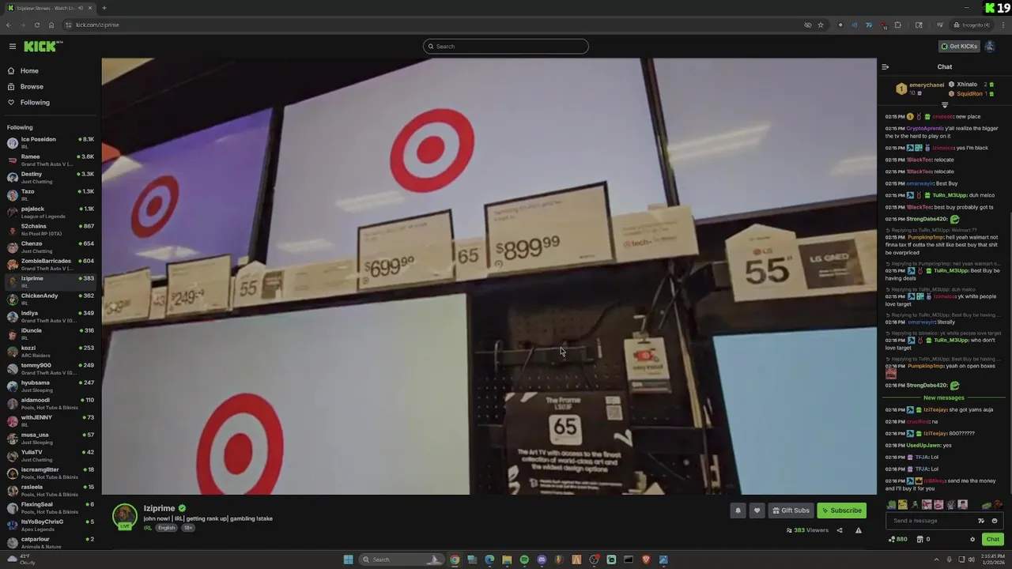Open hyubsama channel in Following
Viewport: 1012px width, 569px height.
click(51, 386)
